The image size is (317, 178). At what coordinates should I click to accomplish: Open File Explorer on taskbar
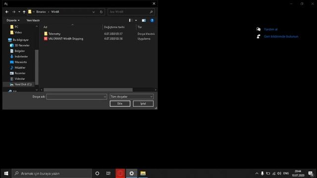pyautogui.click(x=143, y=174)
